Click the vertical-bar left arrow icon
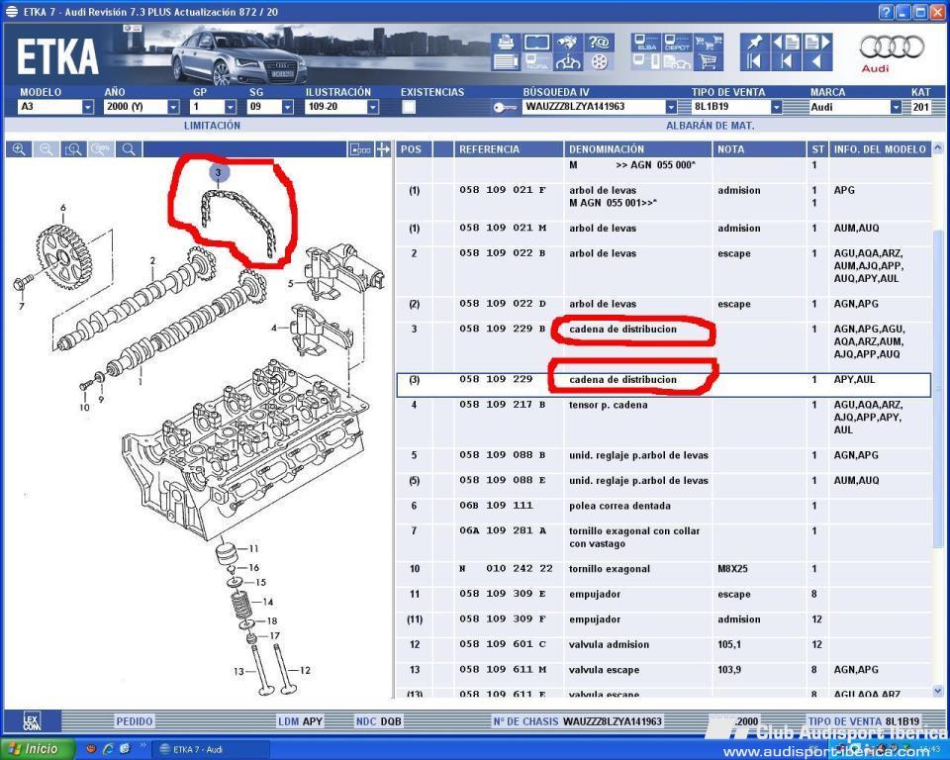Image resolution: width=950 pixels, height=760 pixels. pos(786,61)
